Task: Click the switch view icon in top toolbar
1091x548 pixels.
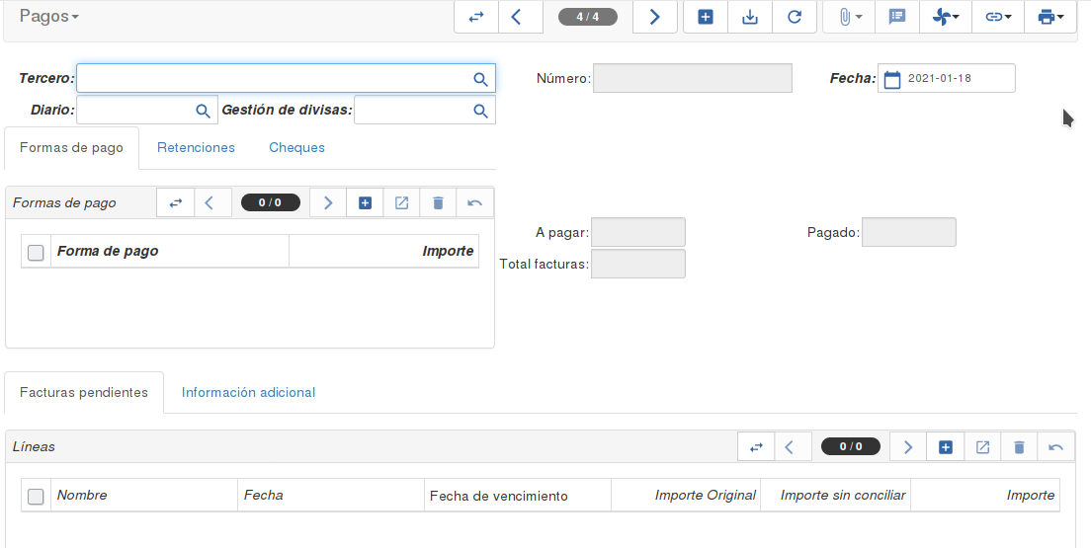Action: click(476, 17)
